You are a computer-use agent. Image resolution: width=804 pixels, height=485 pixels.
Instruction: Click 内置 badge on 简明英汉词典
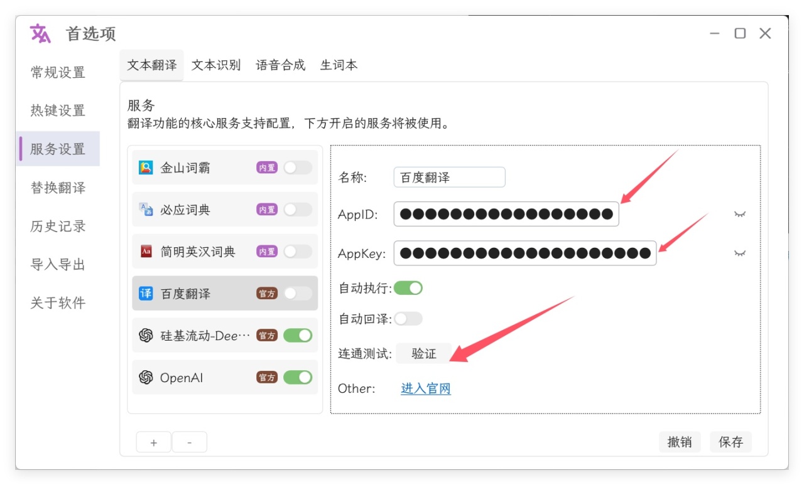pos(267,252)
